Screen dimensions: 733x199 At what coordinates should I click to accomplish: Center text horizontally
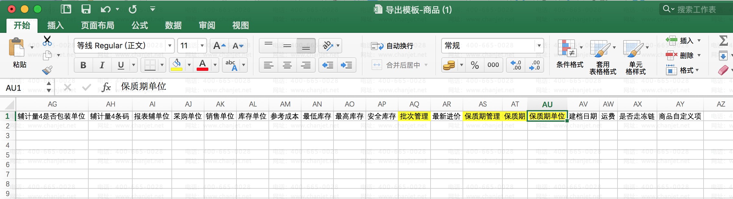[287, 65]
